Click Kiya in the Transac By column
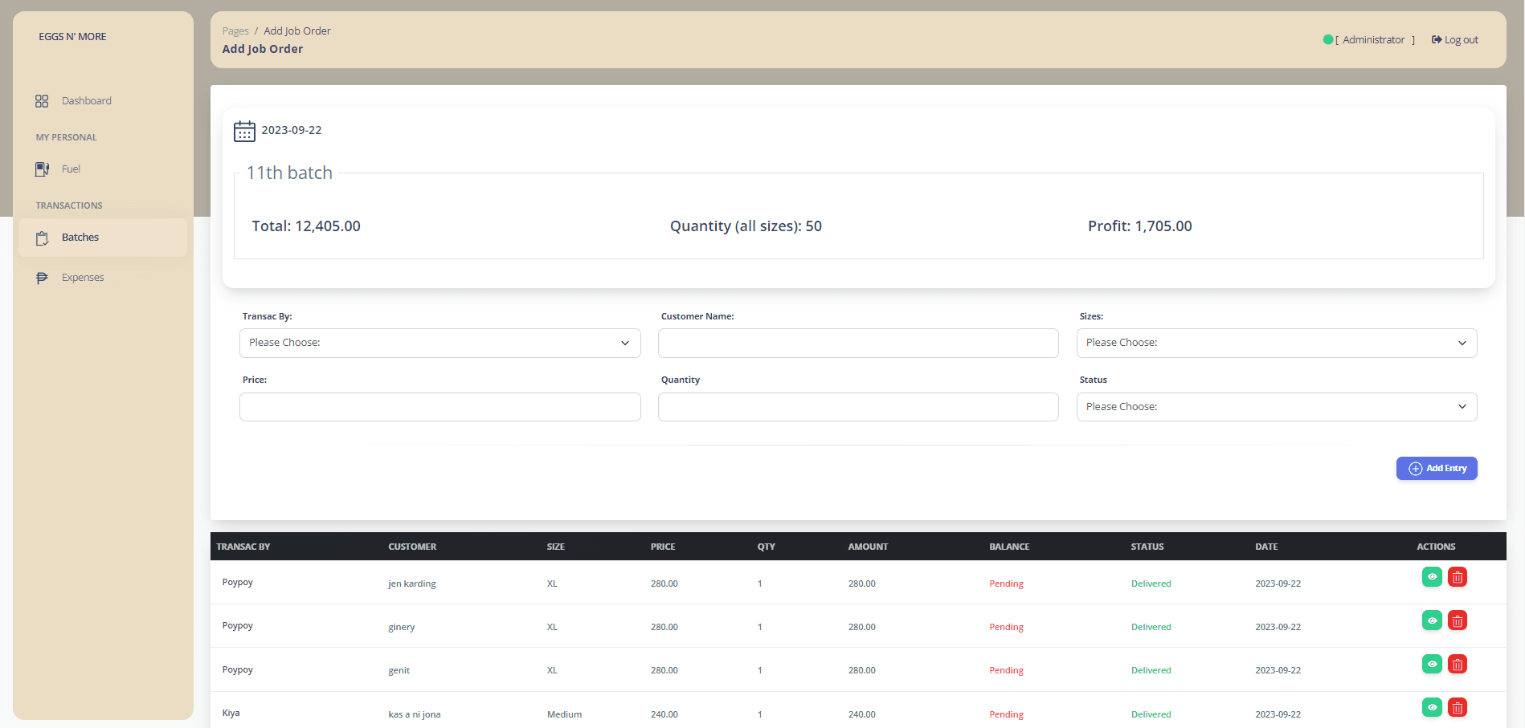The image size is (1525, 728). [x=231, y=713]
